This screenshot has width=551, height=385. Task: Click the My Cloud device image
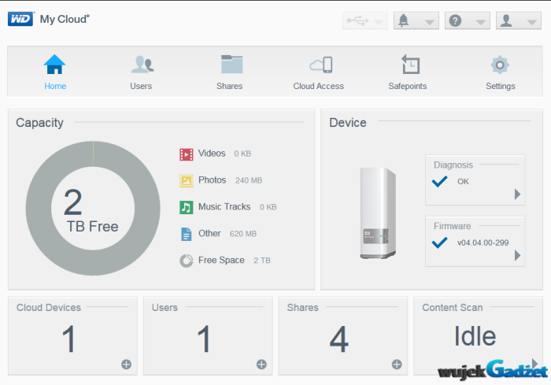[x=375, y=213]
